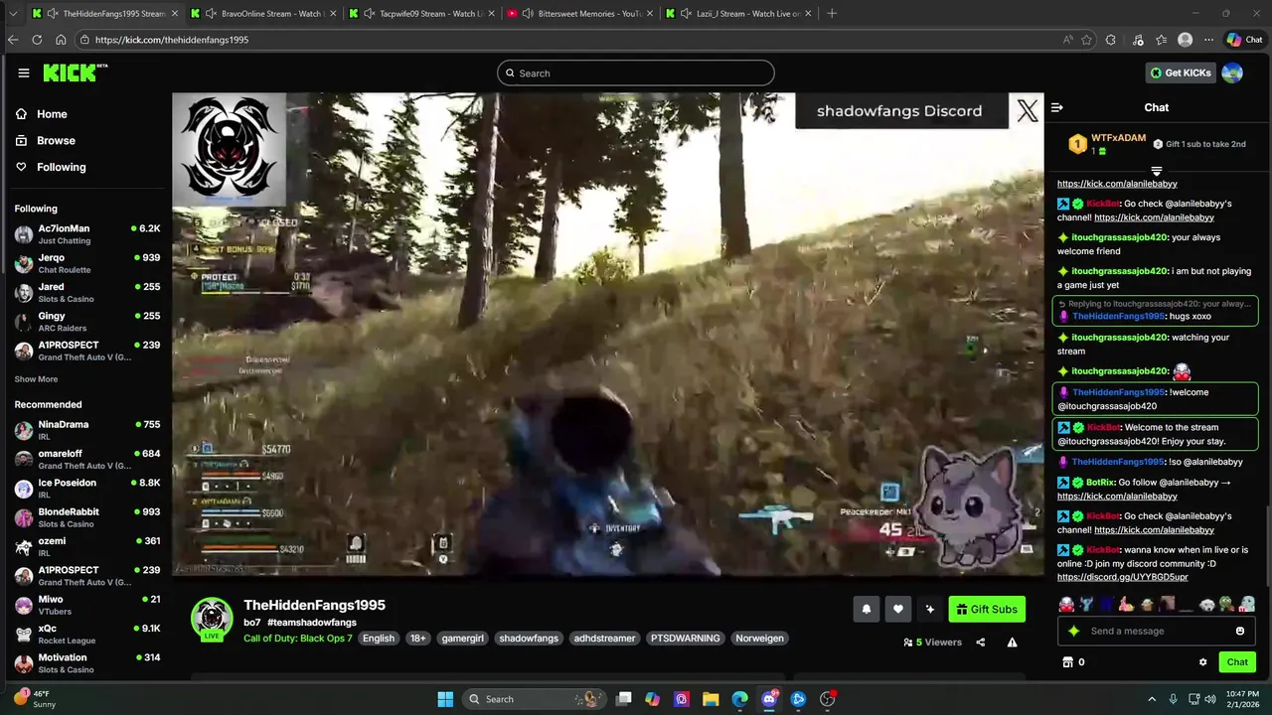The height and width of the screenshot is (715, 1272).
Task: Click the Gift Subs button
Action: click(x=987, y=610)
